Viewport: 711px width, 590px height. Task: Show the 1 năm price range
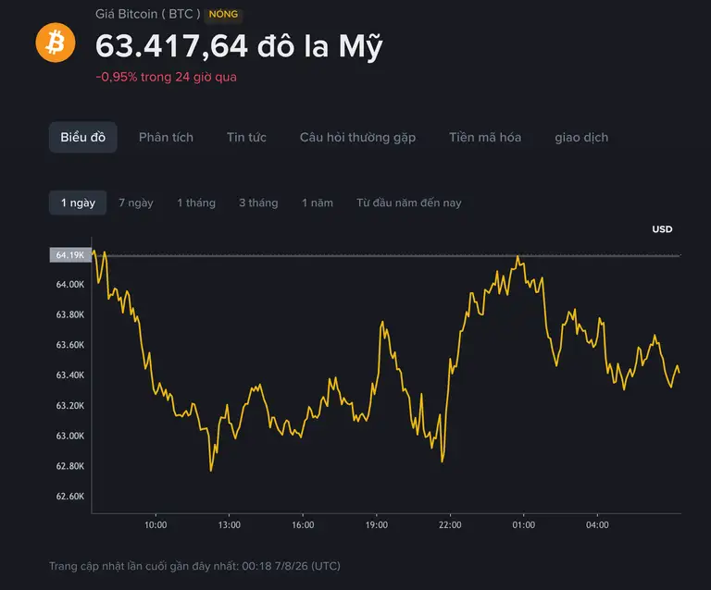(318, 203)
